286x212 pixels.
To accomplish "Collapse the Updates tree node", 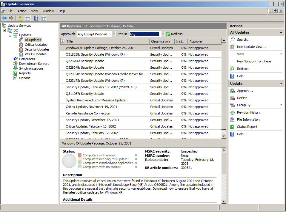I will (x=10, y=35).
